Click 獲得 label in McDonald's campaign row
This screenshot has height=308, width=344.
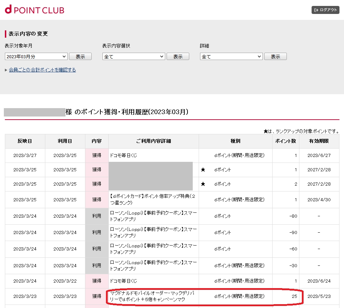pyautogui.click(x=97, y=296)
